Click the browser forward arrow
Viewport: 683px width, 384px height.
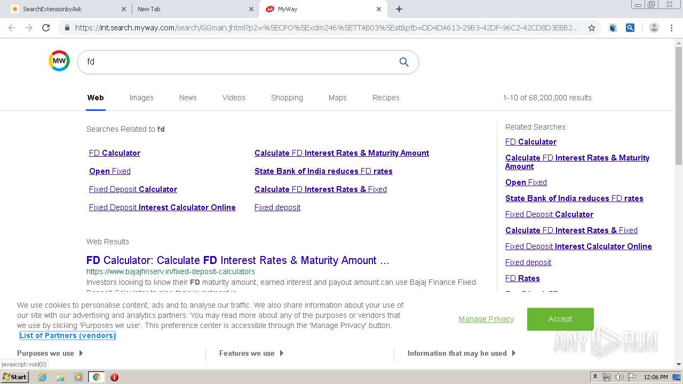(x=29, y=28)
